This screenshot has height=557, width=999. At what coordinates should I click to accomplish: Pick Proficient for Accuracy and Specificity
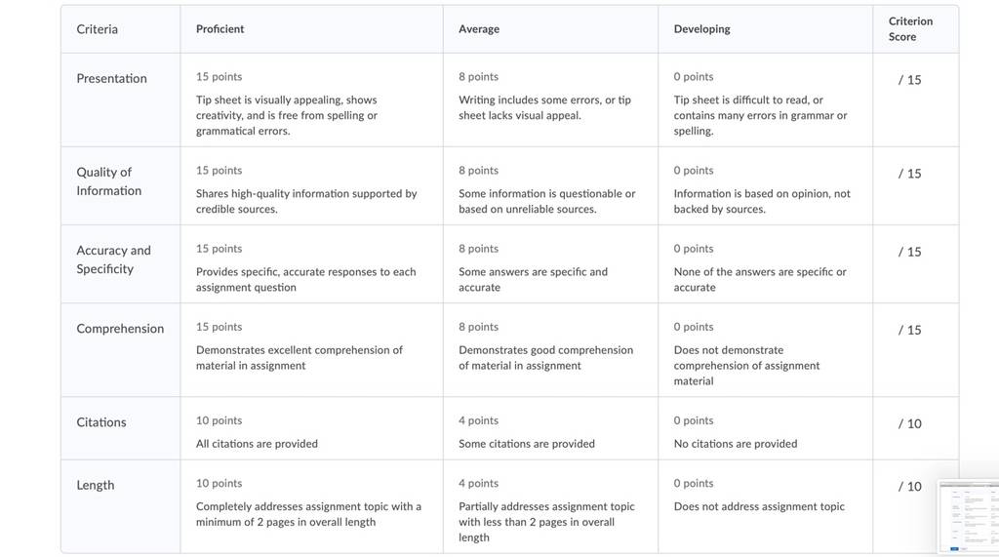pos(311,264)
